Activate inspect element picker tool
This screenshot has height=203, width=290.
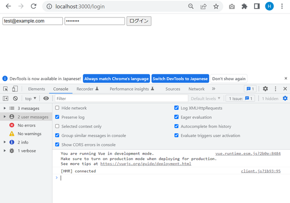click(x=5, y=89)
